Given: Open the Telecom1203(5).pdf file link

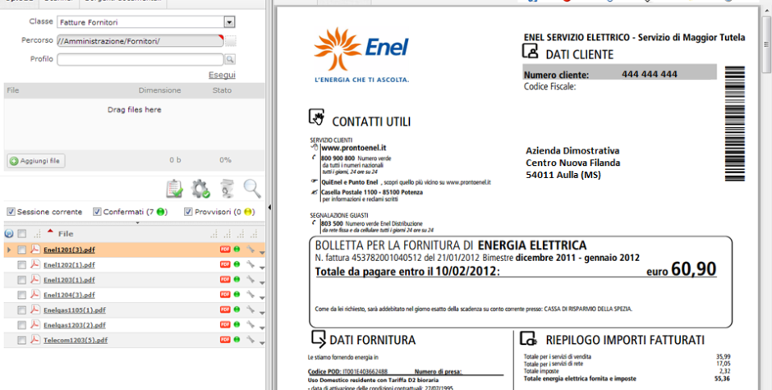Looking at the screenshot, I should (76, 340).
